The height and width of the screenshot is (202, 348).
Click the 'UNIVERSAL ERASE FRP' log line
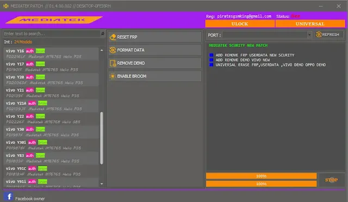pyautogui.click(x=271, y=65)
